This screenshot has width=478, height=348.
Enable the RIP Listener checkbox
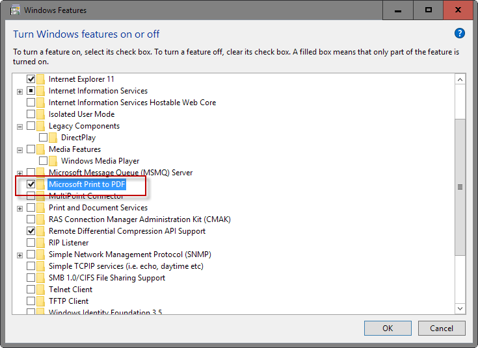click(31, 242)
